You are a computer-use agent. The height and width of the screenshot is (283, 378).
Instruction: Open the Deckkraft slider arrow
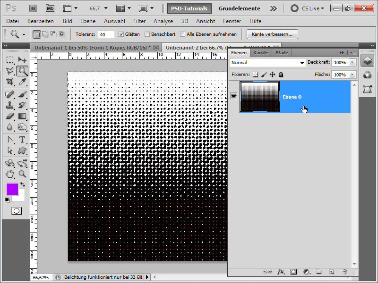pyautogui.click(x=352, y=62)
